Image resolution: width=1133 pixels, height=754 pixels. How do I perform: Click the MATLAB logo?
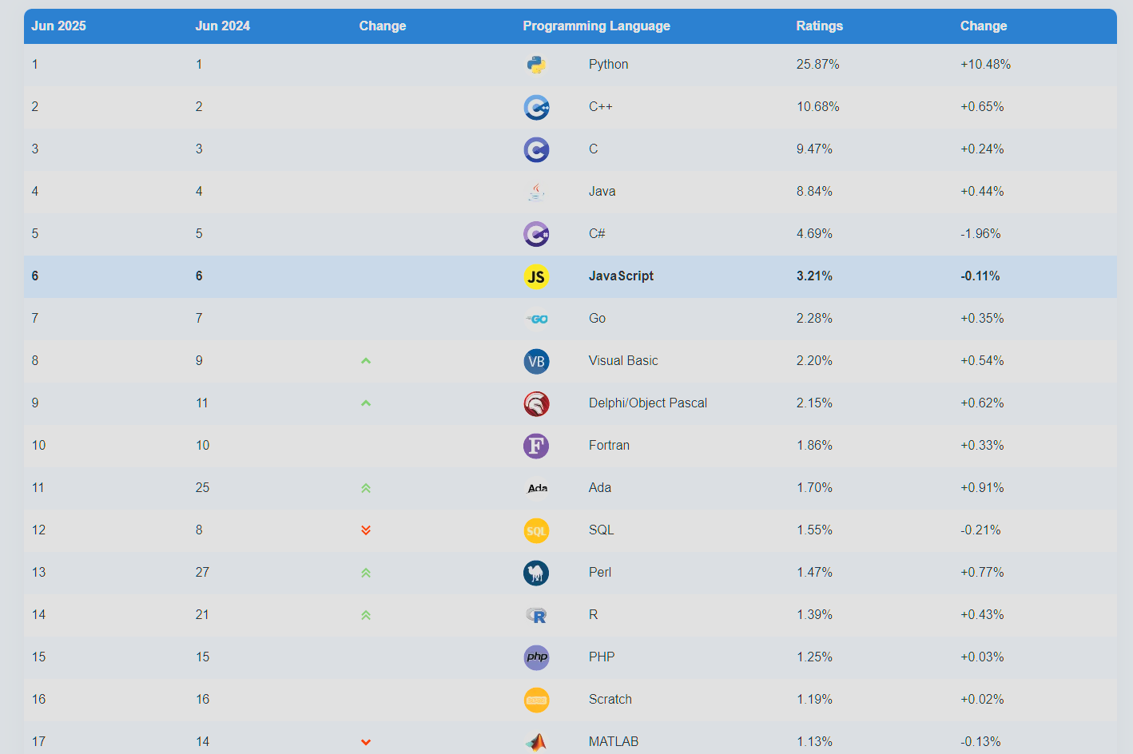pyautogui.click(x=536, y=741)
